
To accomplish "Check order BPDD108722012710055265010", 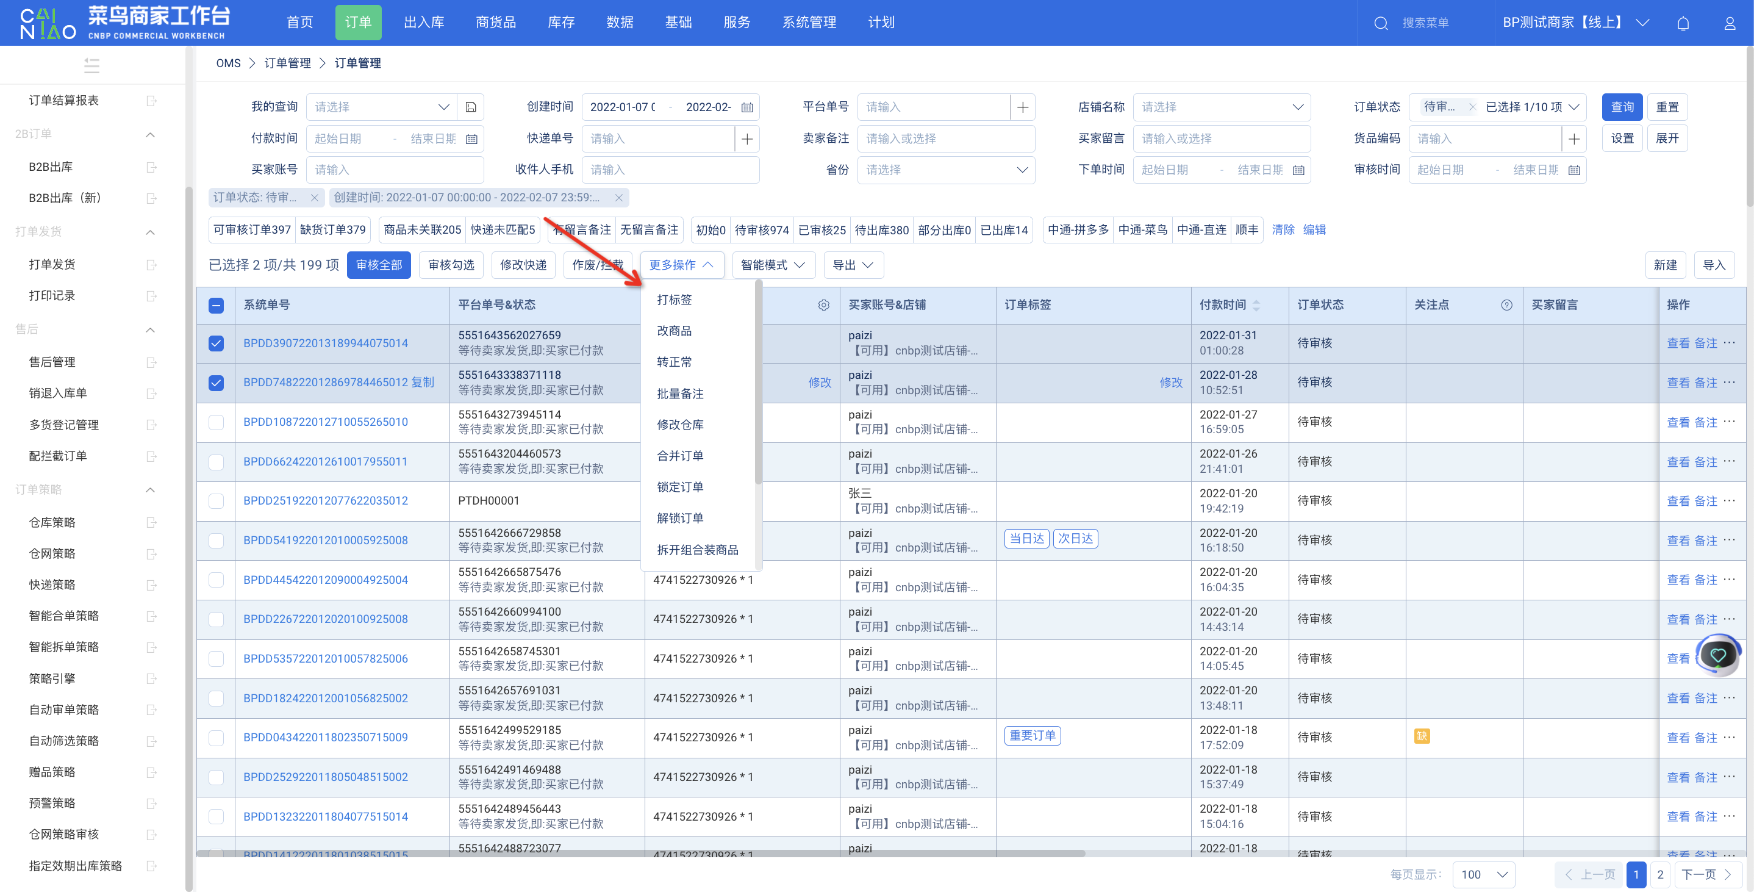I will pyautogui.click(x=216, y=422).
